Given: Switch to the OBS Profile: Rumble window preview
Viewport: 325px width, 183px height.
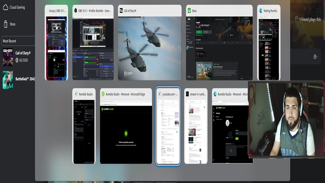Looking at the screenshot, I should point(93,48).
